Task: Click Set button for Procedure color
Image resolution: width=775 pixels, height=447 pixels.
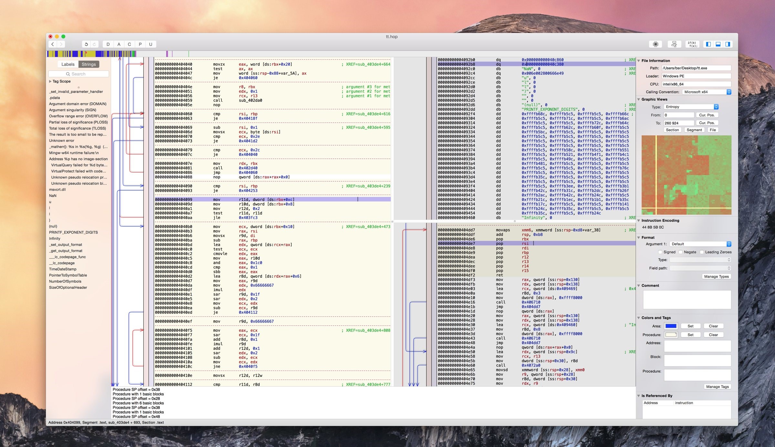Action: pos(690,335)
